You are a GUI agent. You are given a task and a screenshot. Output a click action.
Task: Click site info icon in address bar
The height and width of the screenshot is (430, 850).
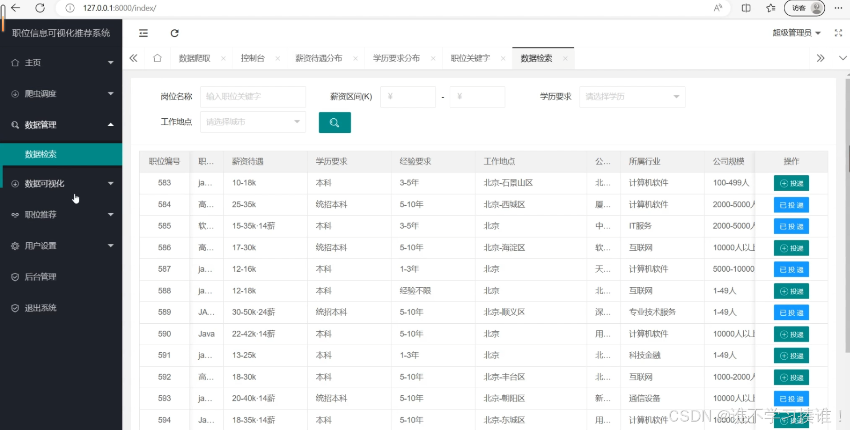tap(70, 8)
